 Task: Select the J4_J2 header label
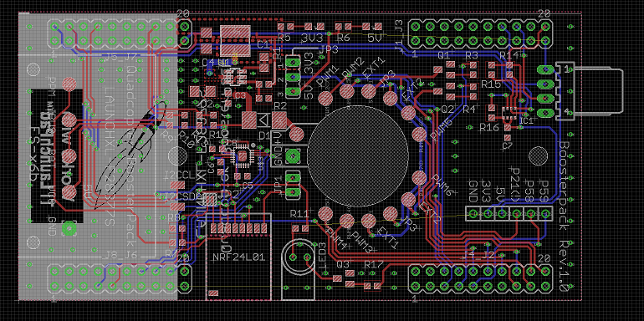[x=478, y=256]
